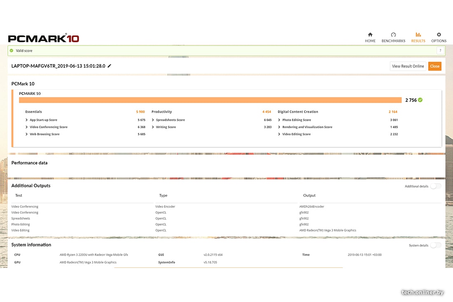Click the SystemInfo version v5.18.705
Viewport: 453px width, 302px height.
pyautogui.click(x=210, y=262)
